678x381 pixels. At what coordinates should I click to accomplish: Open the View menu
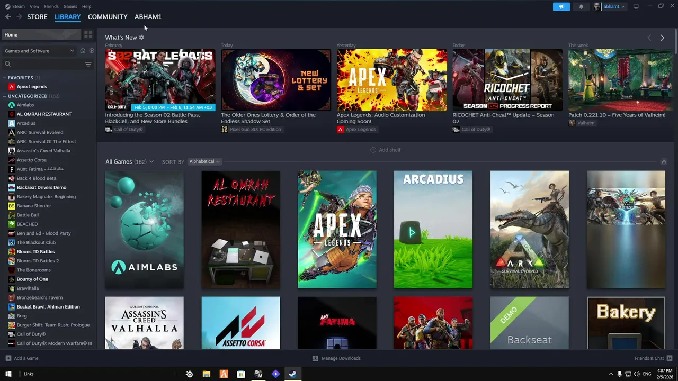[x=34, y=6]
